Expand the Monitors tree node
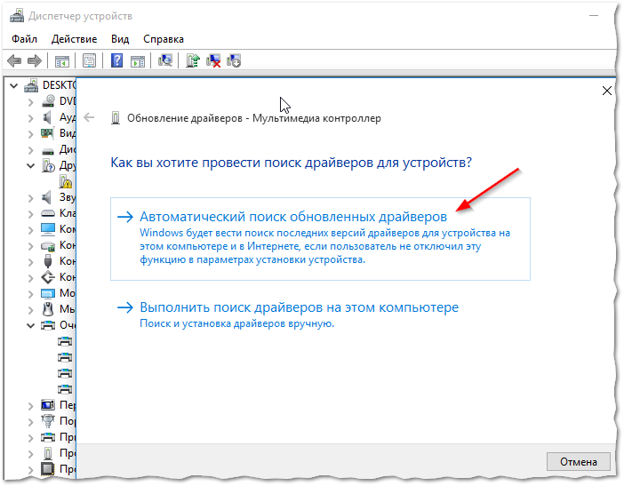Screen dimensions: 624x486 click(31, 293)
